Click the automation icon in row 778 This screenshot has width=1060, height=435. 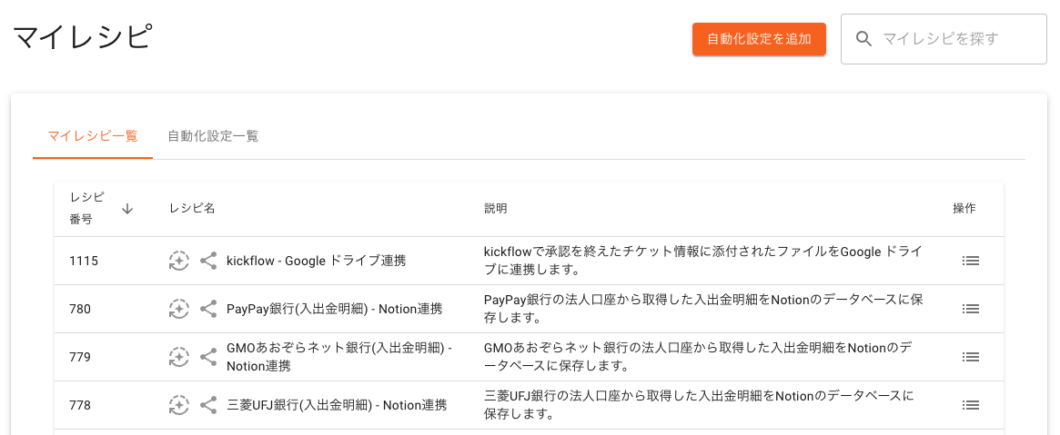[178, 405]
